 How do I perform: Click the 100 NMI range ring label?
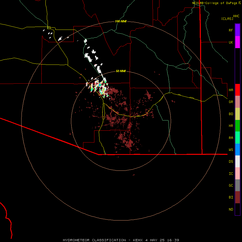(121, 21)
